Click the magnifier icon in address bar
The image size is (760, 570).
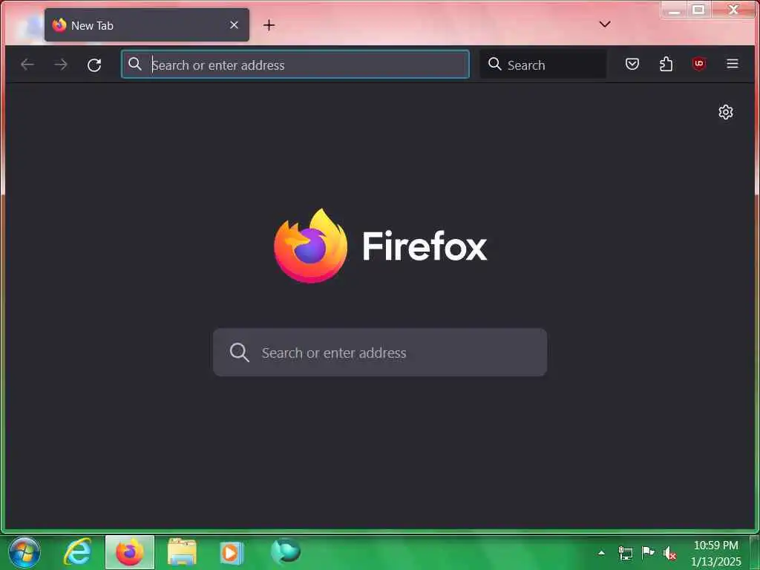[135, 64]
